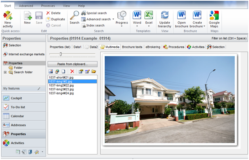This screenshot has height=160, width=249.
Task: Open Index search
Action: tap(93, 25)
